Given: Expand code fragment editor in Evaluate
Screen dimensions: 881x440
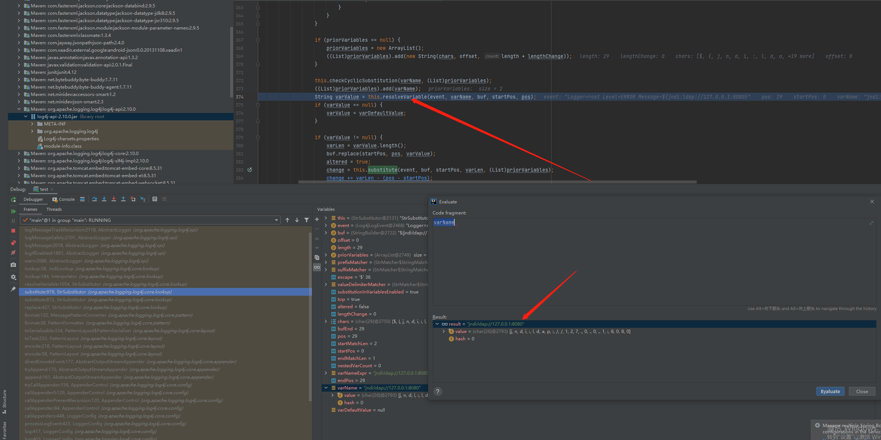Looking at the screenshot, I should coord(871,223).
